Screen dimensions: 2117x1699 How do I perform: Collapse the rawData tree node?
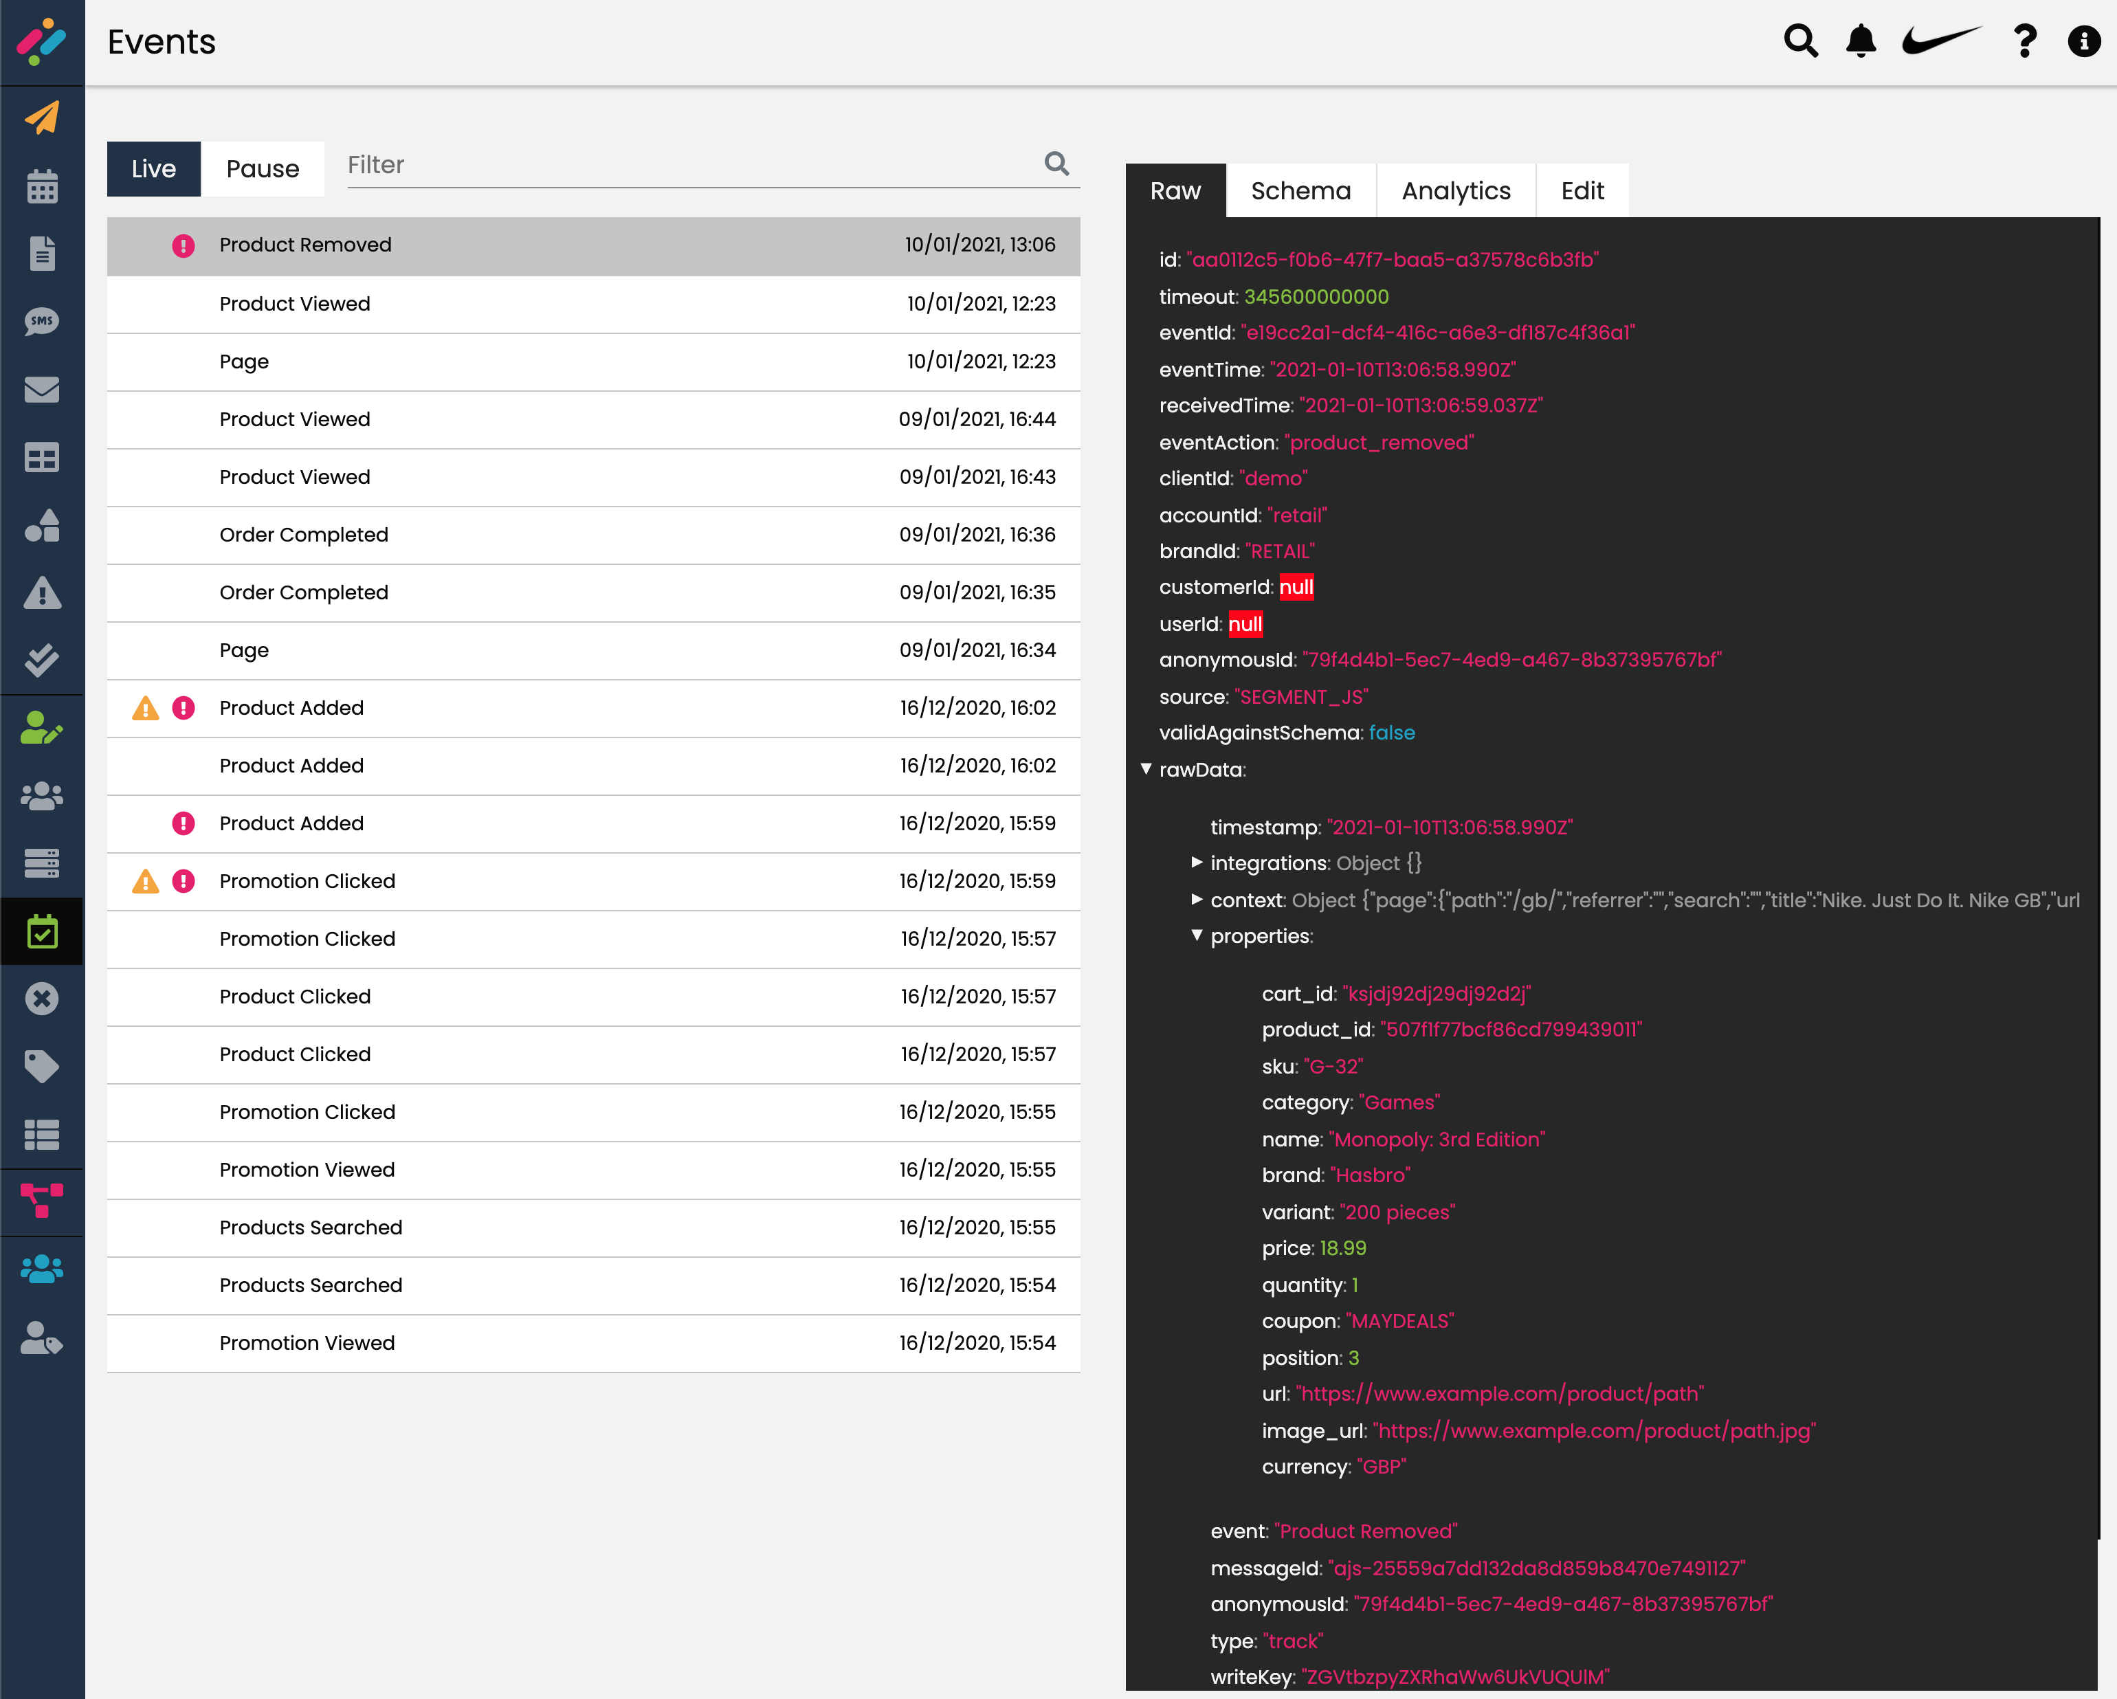click(1146, 769)
